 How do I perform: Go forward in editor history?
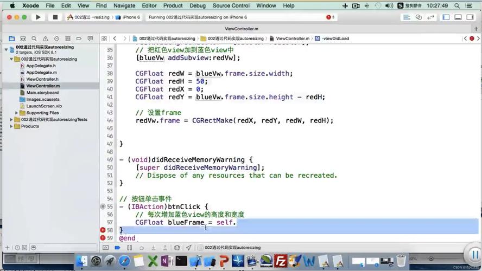tap(124, 38)
